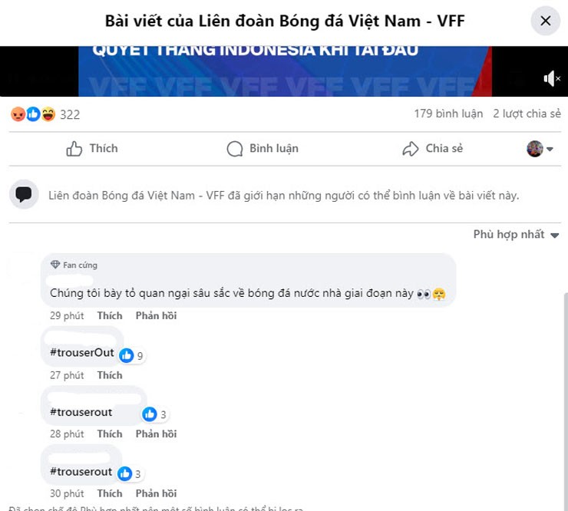Close the VFF post dialog
This screenshot has height=511, width=568.
[545, 21]
